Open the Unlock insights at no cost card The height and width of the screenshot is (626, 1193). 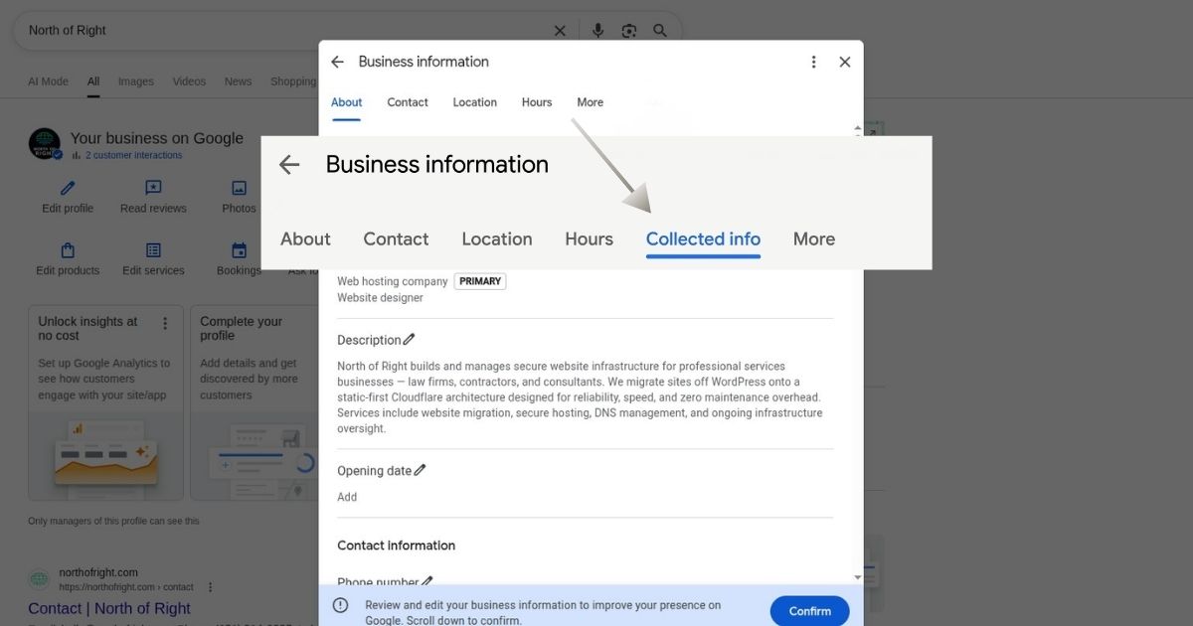tap(105, 402)
